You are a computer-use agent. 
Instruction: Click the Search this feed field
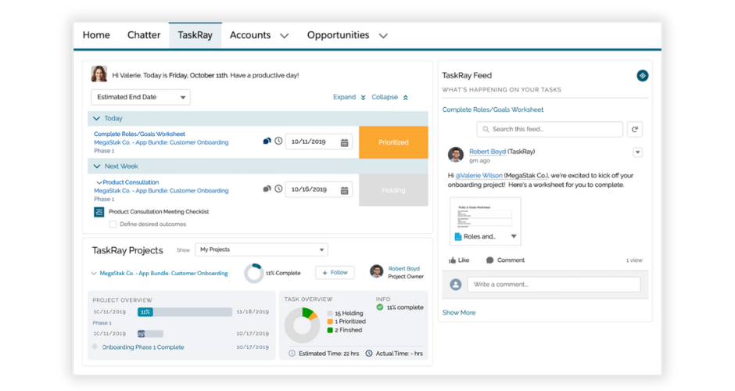[550, 129]
